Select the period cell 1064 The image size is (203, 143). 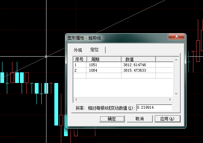click(104, 70)
